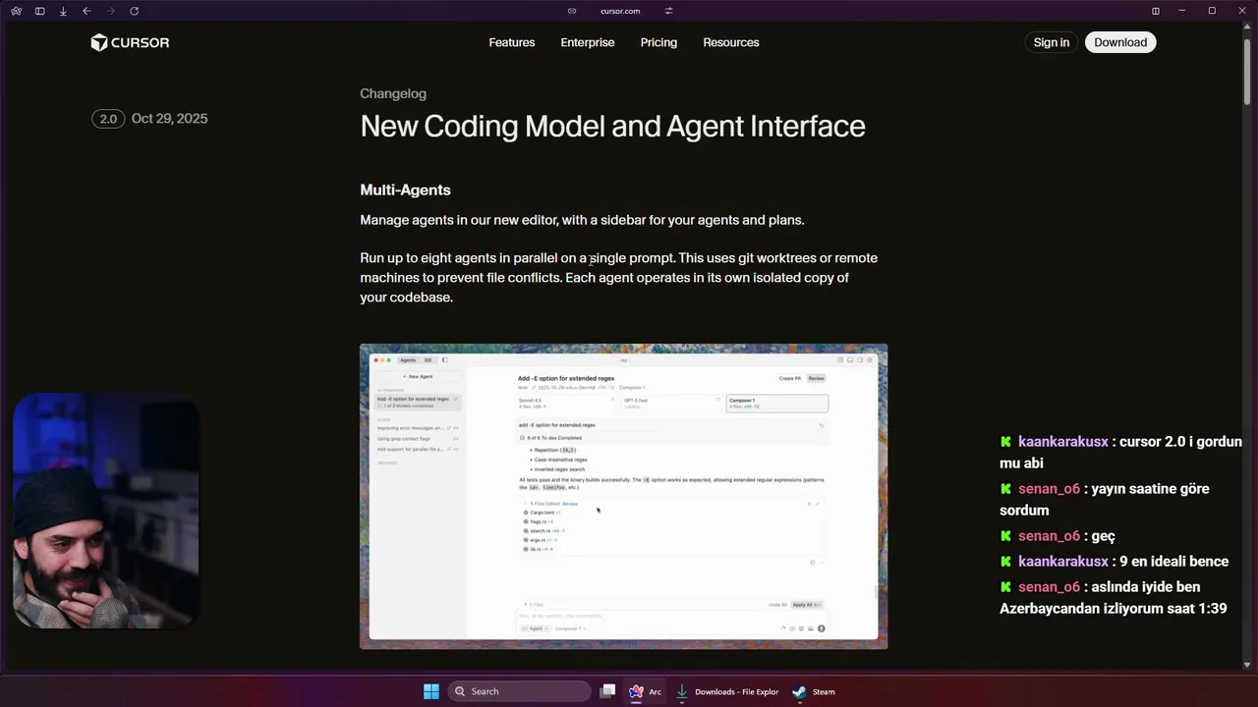
Task: Click the cursor.com address field
Action: [x=620, y=11]
